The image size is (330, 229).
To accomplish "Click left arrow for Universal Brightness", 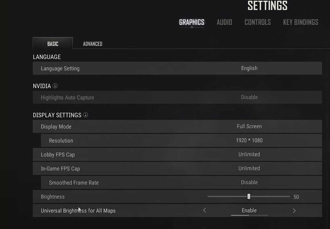I will coord(204,210).
